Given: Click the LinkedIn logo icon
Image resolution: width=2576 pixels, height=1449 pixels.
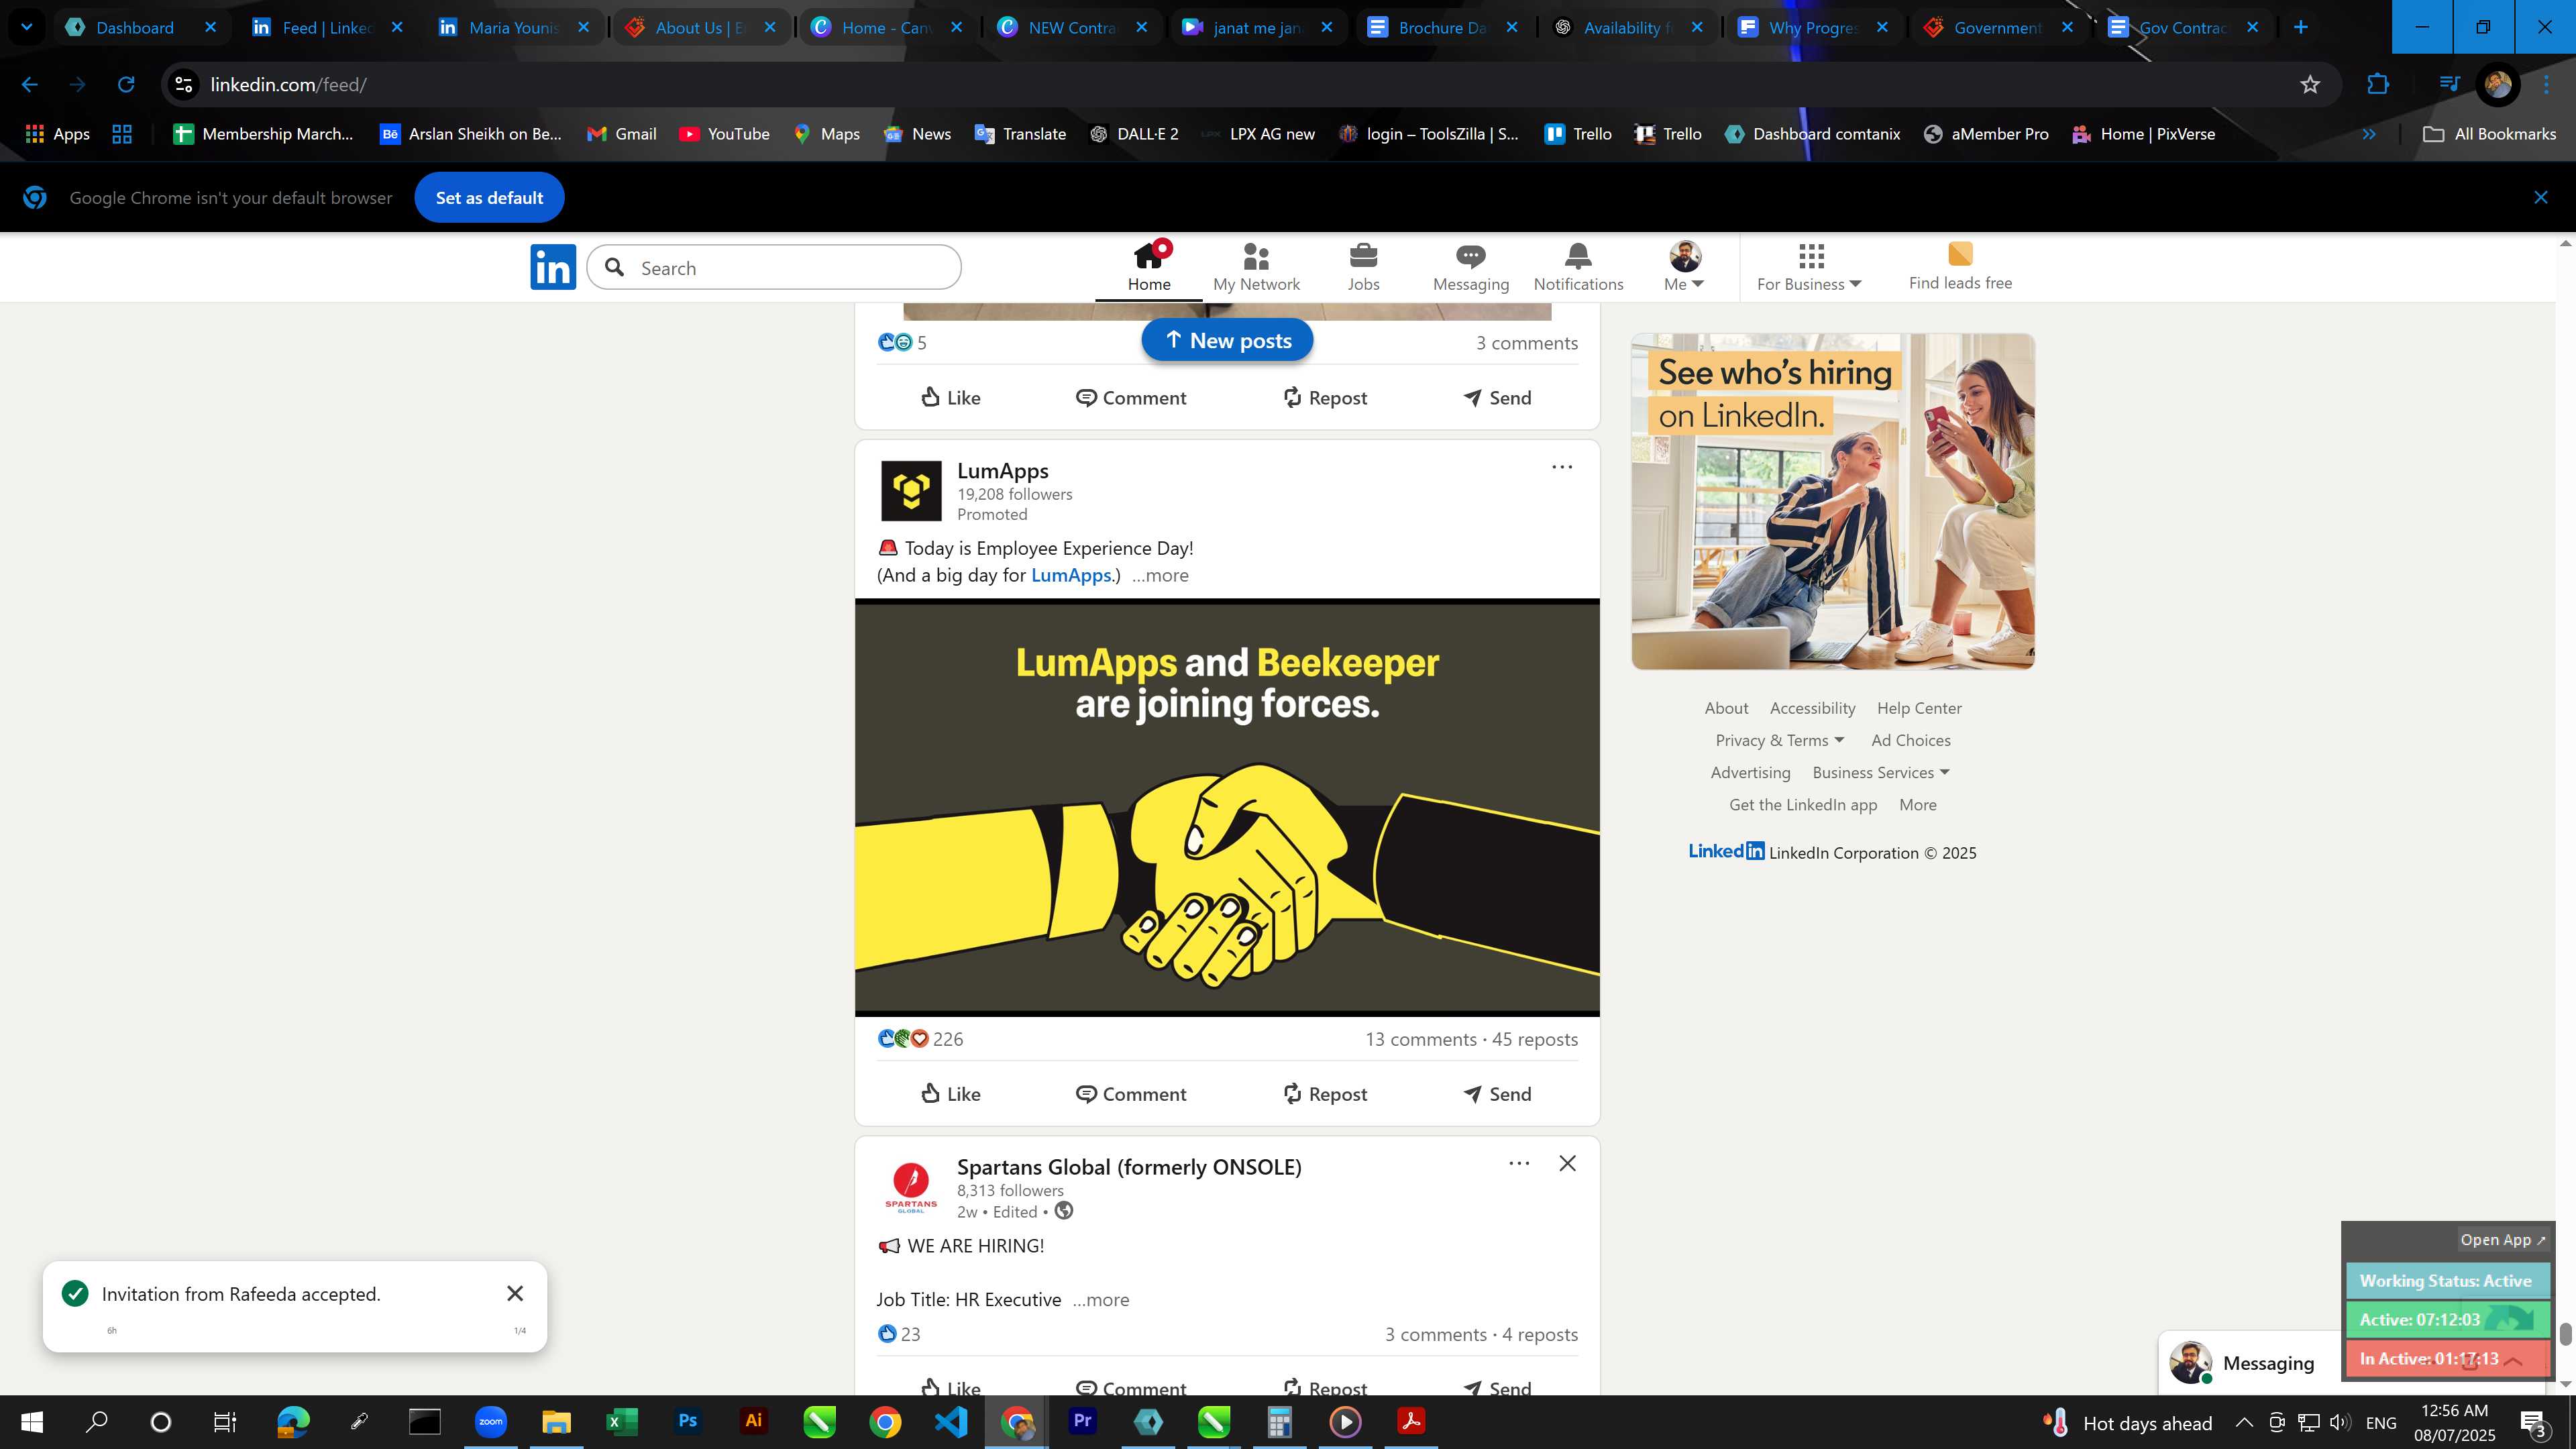Looking at the screenshot, I should pyautogui.click(x=553, y=267).
